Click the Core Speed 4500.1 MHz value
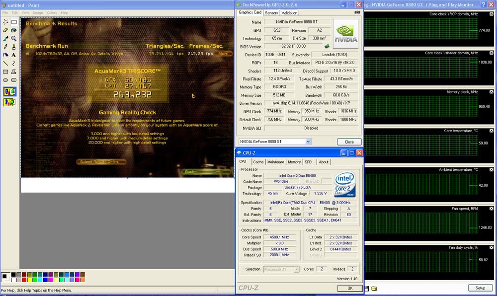The image size is (497, 296). coord(279,237)
